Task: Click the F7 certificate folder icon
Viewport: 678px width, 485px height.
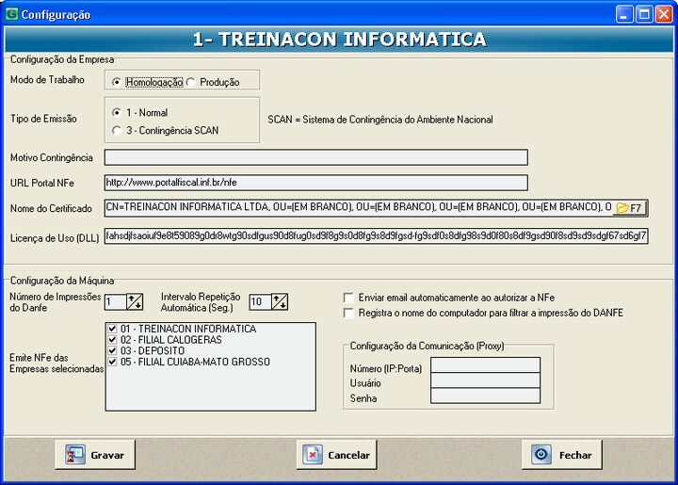Action: (x=622, y=207)
